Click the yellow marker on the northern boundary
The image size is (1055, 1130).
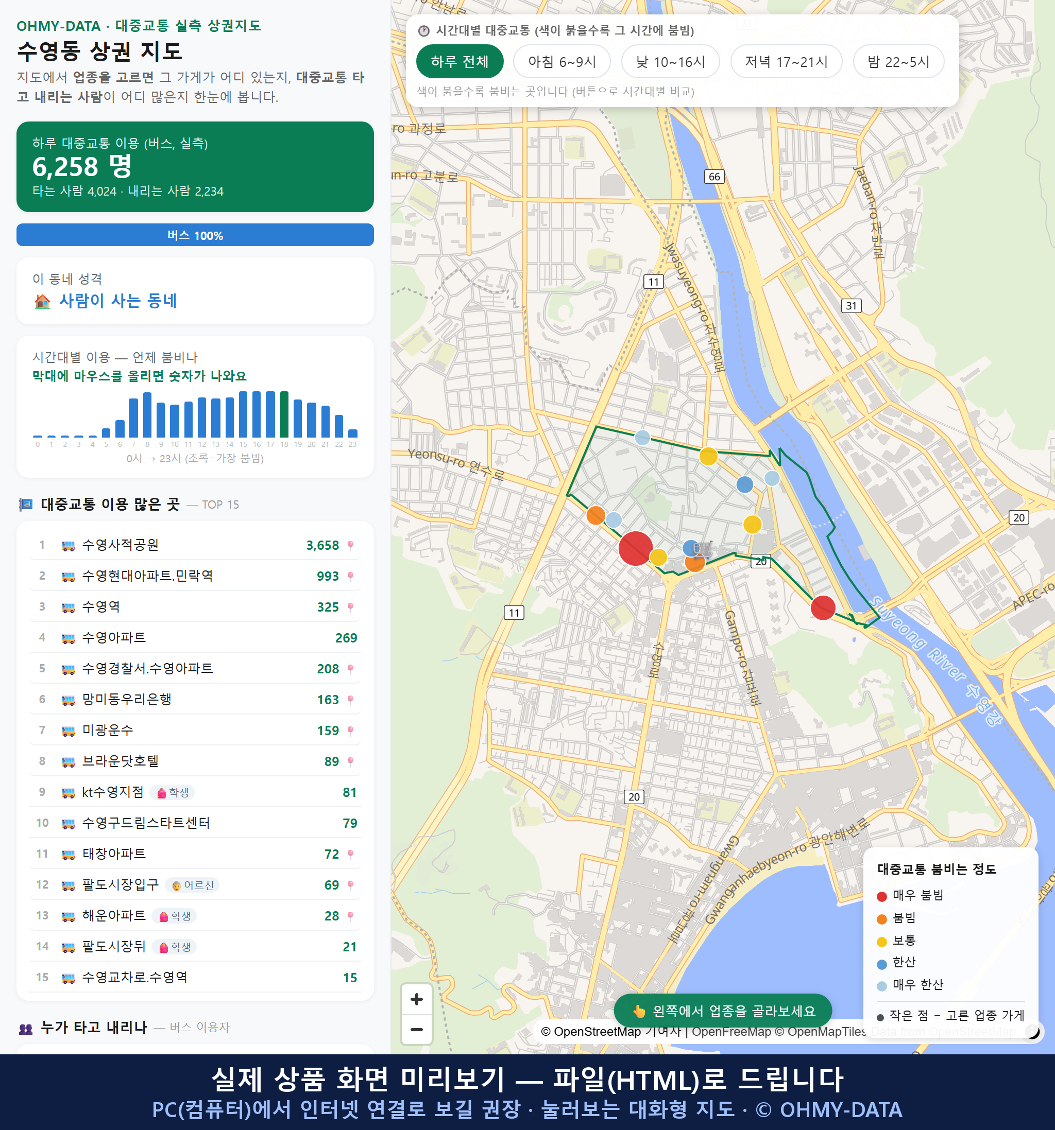pyautogui.click(x=708, y=456)
